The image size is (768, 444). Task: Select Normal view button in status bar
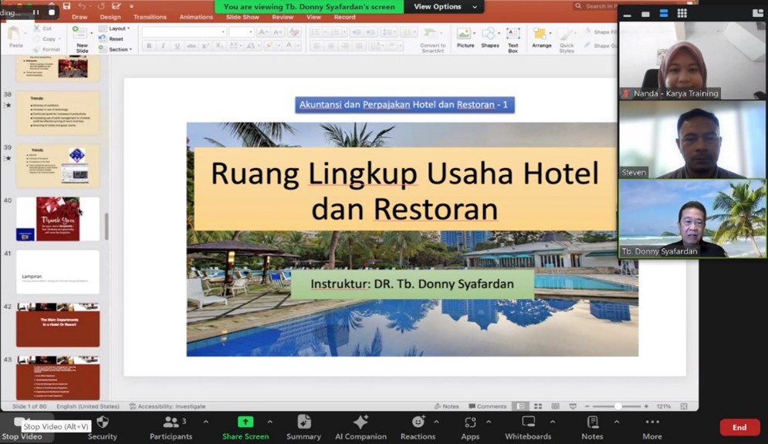520,406
